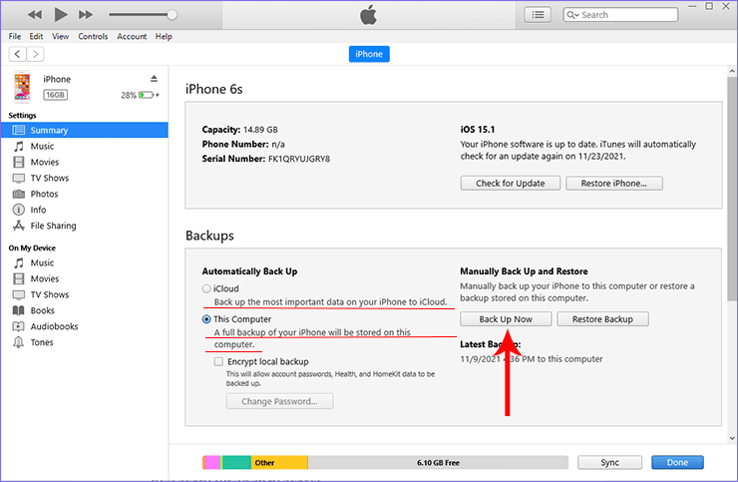
Task: Open the Help menu
Action: pyautogui.click(x=164, y=36)
